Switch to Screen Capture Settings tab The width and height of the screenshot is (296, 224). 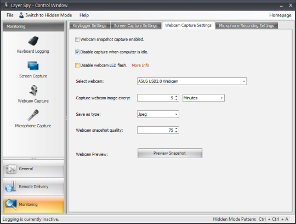click(x=136, y=26)
